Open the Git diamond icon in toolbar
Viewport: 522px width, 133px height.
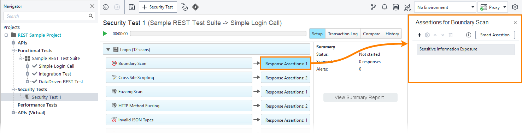coord(195,7)
